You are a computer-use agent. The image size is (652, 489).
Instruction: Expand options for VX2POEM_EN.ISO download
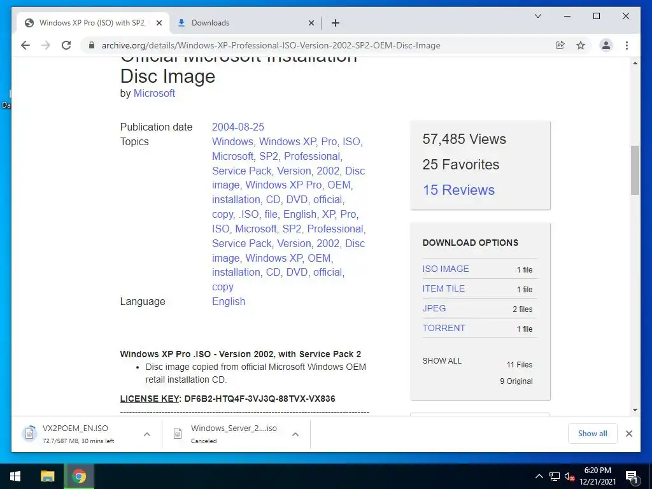tap(147, 434)
